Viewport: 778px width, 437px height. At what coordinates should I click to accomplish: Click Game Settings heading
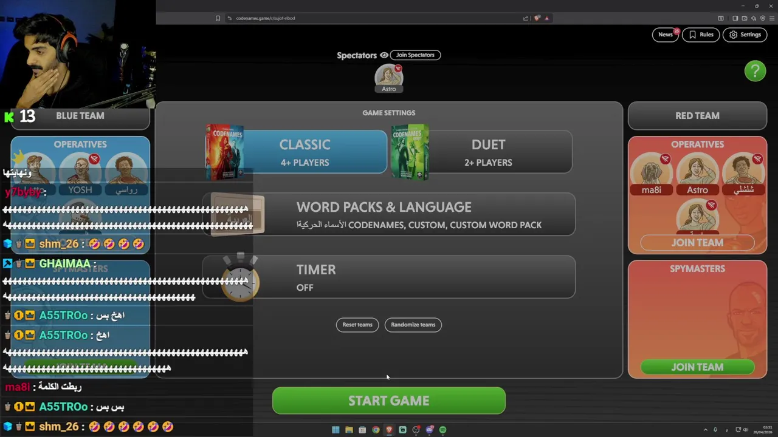389,113
